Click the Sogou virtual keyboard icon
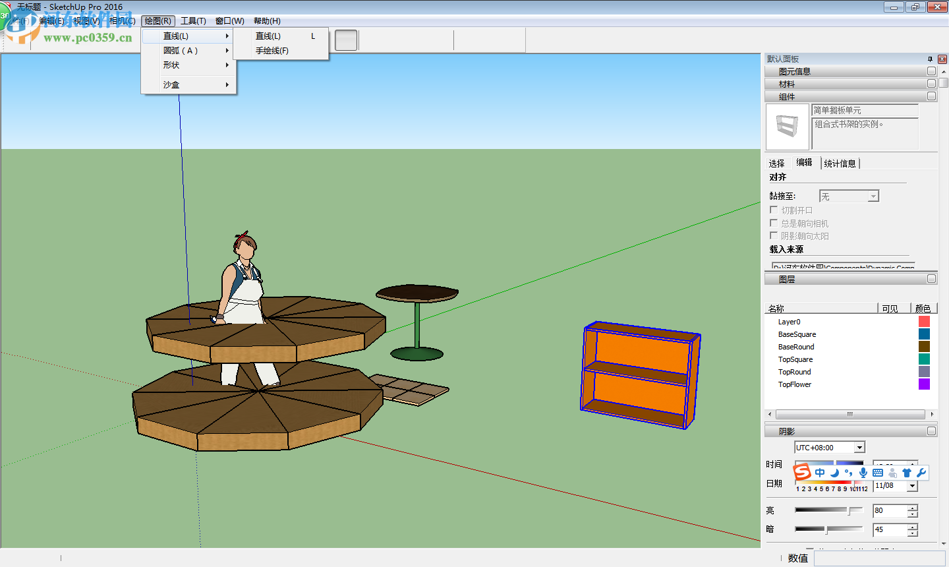 click(878, 472)
